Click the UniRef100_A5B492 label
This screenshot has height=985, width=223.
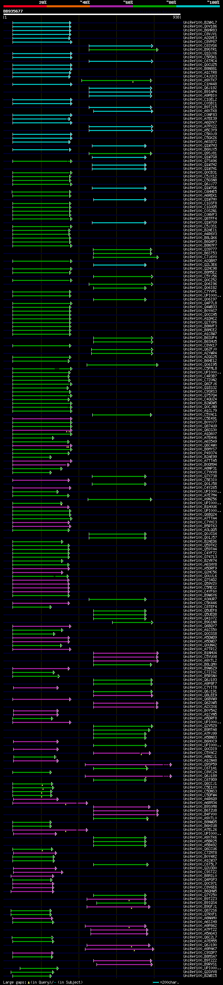click(200, 845)
